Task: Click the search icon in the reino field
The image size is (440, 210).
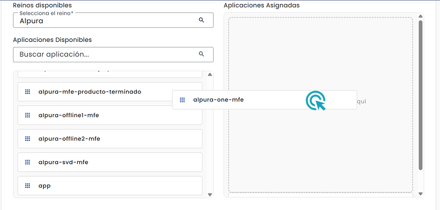Action: pos(201,20)
